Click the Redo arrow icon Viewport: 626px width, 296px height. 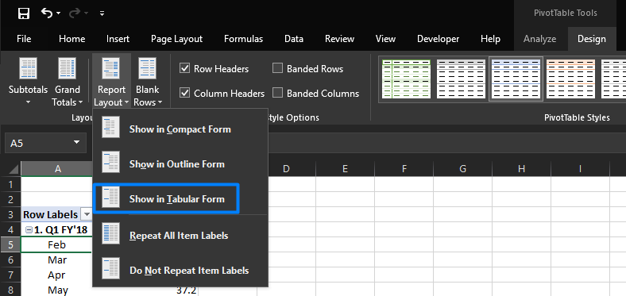pyautogui.click(x=74, y=13)
